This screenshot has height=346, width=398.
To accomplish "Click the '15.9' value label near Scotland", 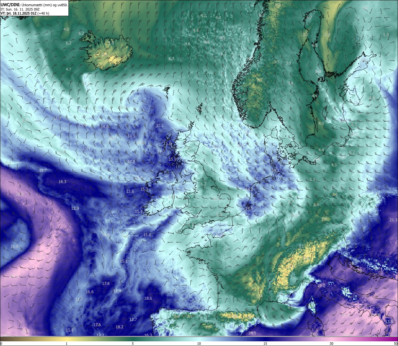I will pos(173,160).
